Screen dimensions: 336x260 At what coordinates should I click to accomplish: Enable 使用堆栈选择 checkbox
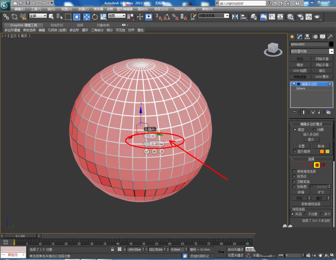click(295, 171)
